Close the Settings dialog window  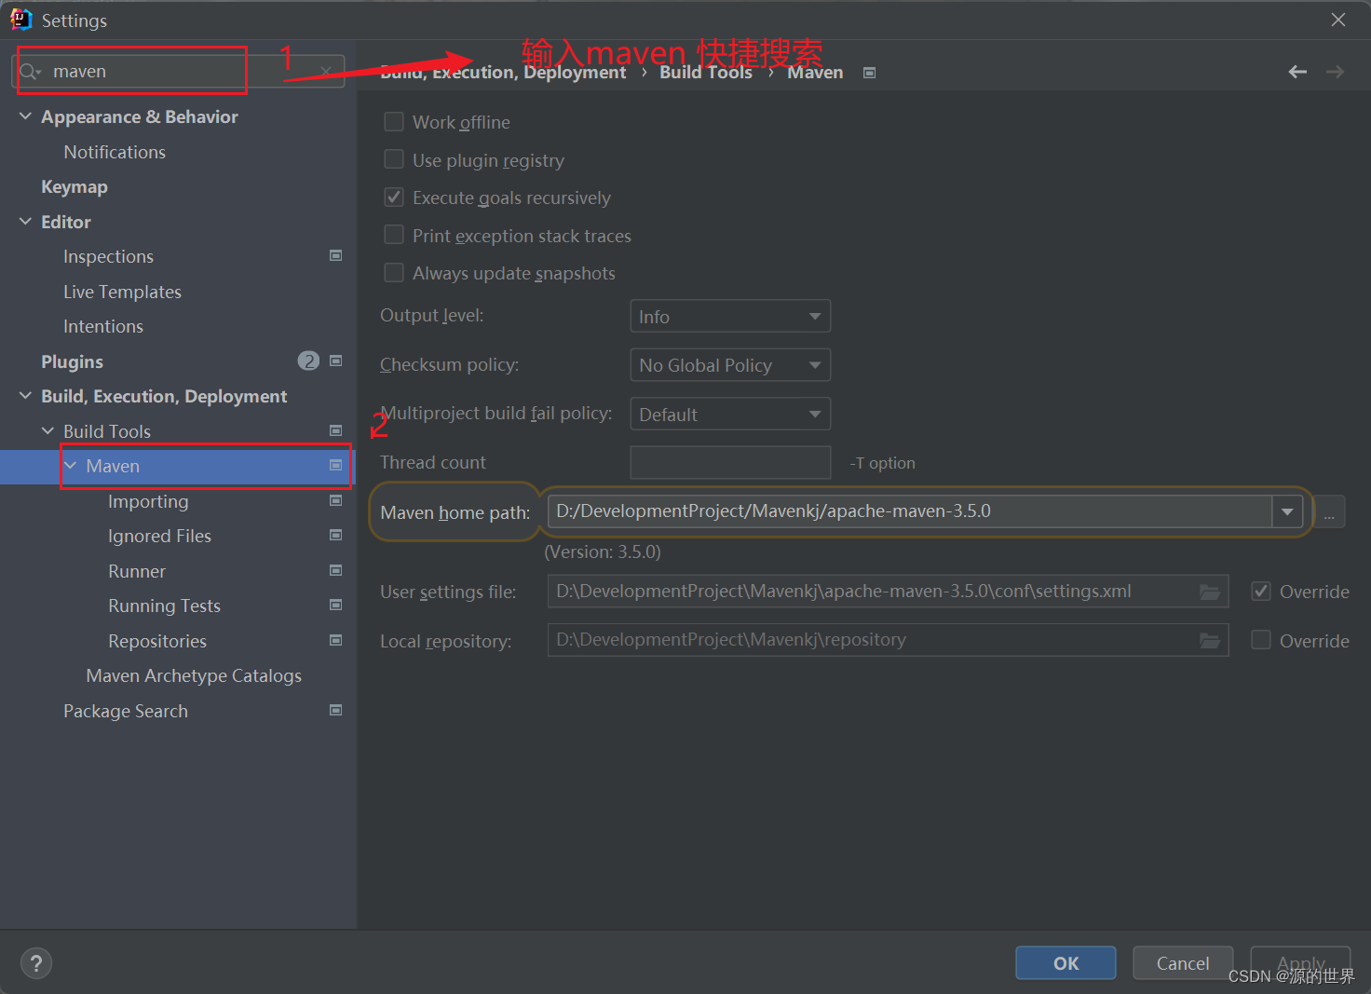(x=1338, y=20)
